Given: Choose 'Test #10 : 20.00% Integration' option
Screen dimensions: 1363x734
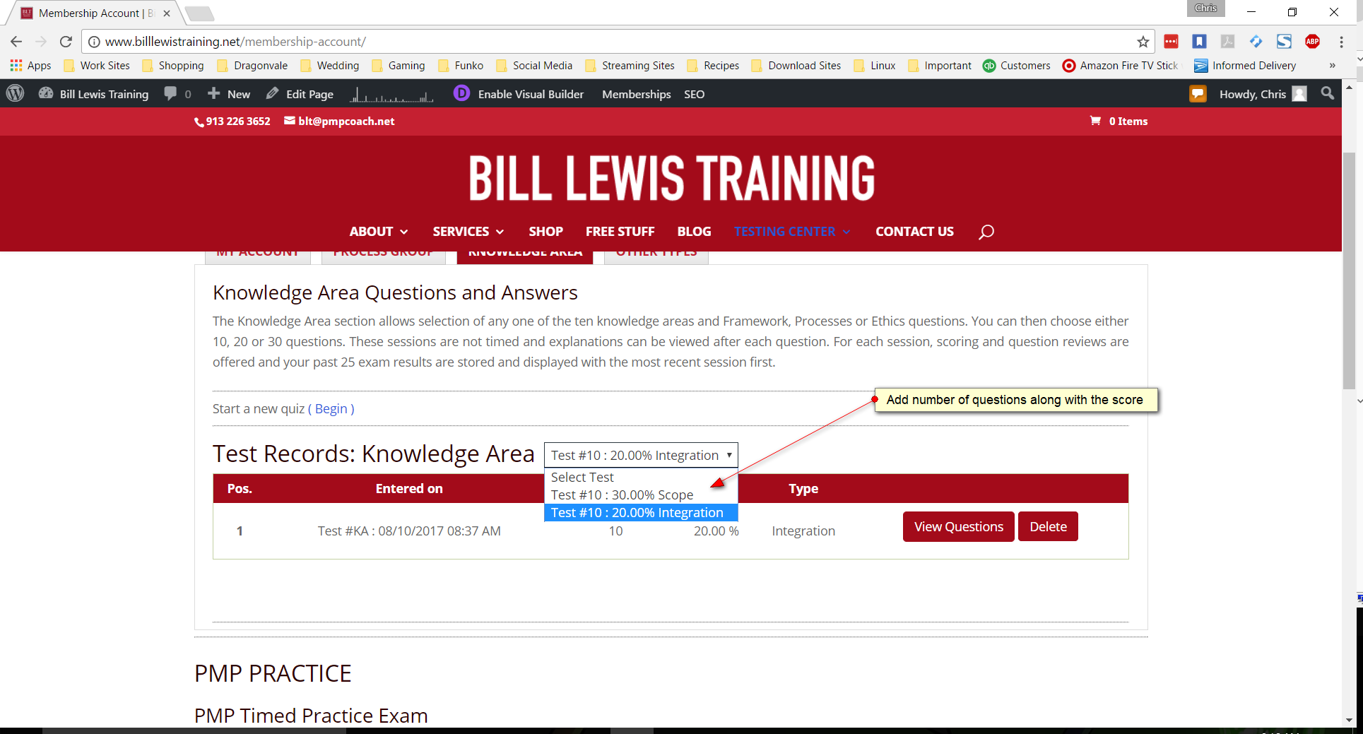Looking at the screenshot, I should click(x=641, y=513).
